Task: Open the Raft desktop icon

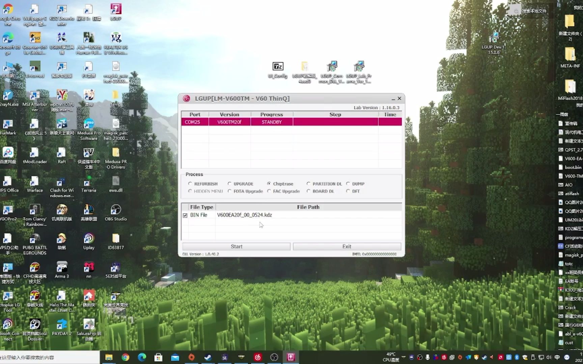Action: (62, 155)
